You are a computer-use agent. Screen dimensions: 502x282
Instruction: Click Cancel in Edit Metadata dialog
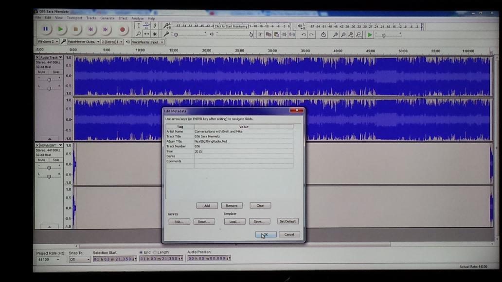[x=289, y=234]
